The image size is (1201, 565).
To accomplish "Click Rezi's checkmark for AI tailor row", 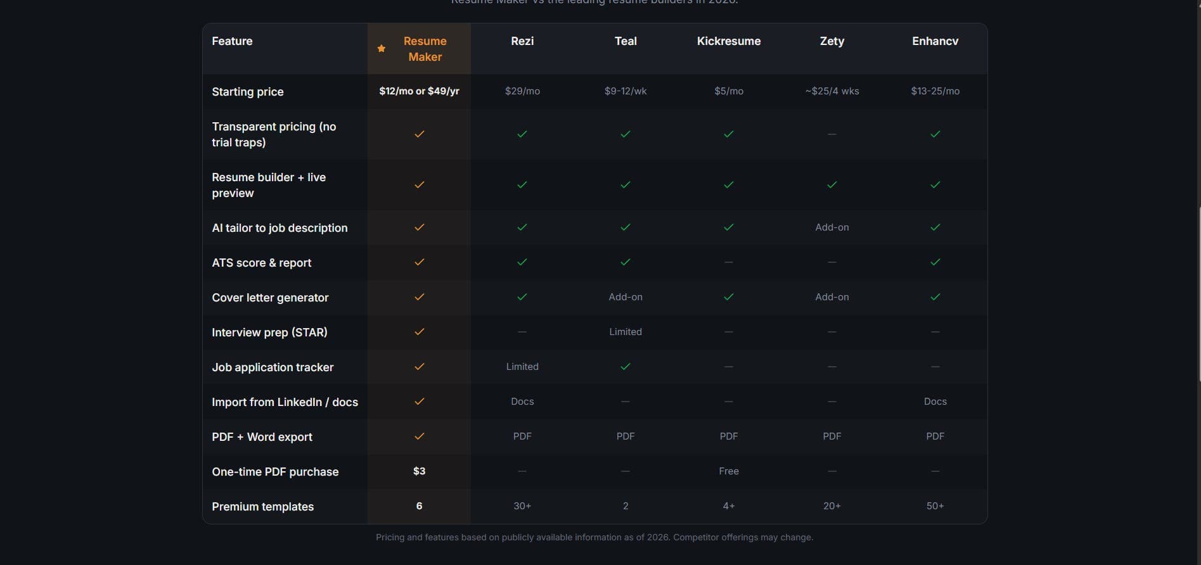I will tap(522, 227).
